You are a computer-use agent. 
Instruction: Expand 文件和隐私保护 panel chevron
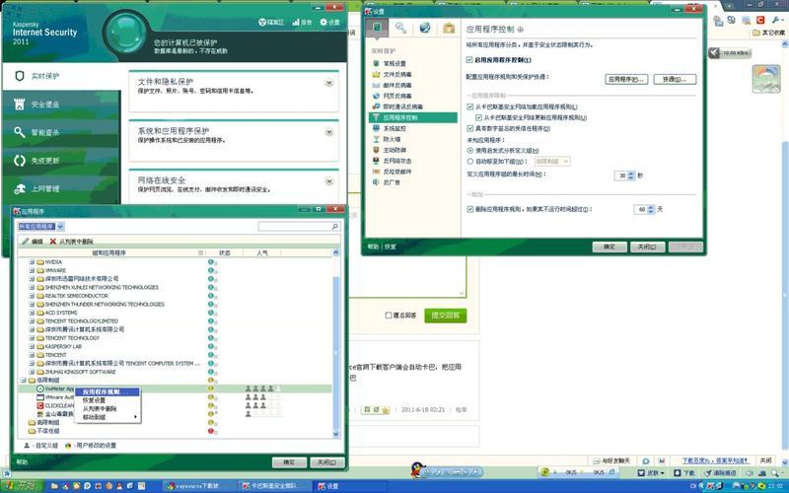pos(329,83)
